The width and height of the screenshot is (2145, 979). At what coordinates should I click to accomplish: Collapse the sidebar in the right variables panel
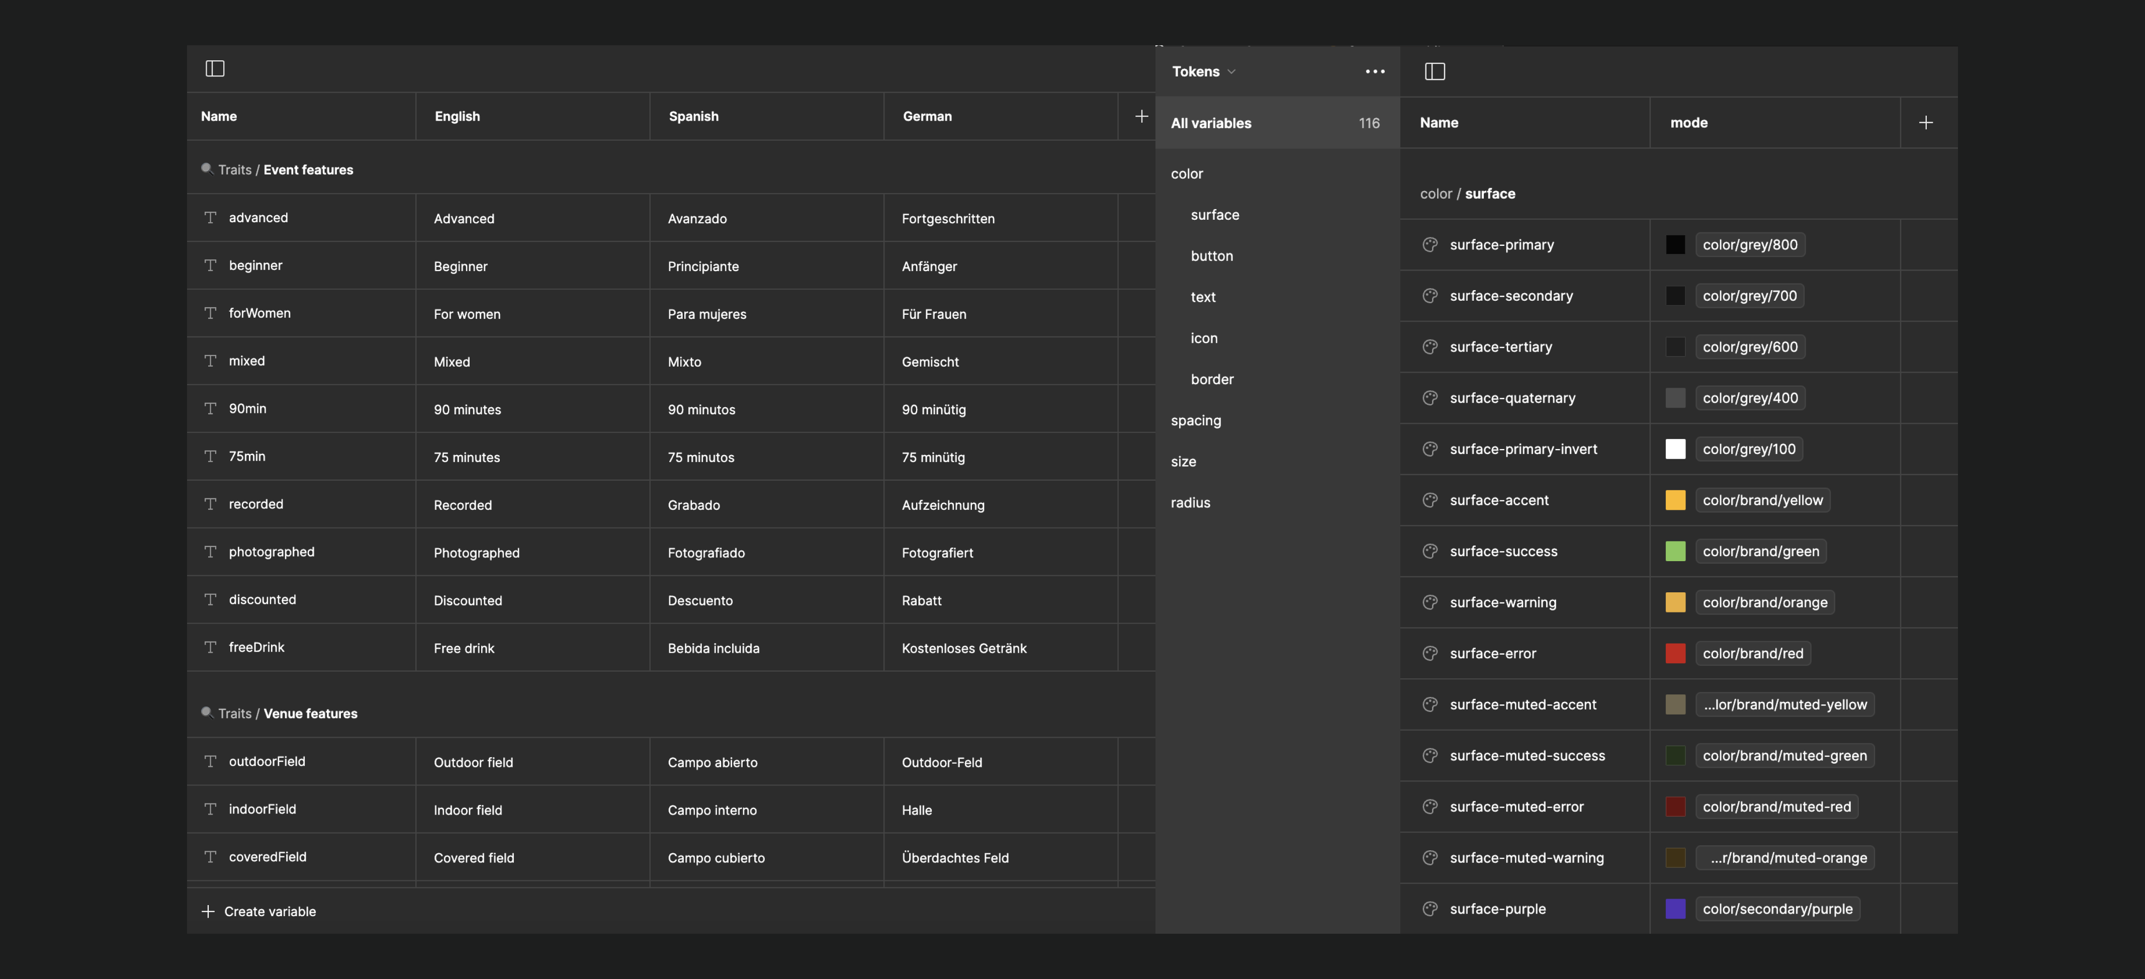(1436, 71)
